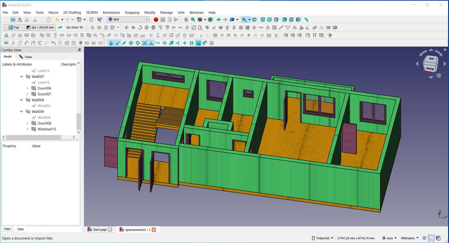Click the Measure distance ruler icon
This screenshot has width=449, height=243.
pos(306,20)
